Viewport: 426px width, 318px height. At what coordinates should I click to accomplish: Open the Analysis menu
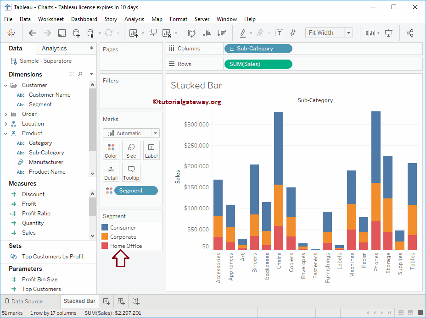[134, 19]
